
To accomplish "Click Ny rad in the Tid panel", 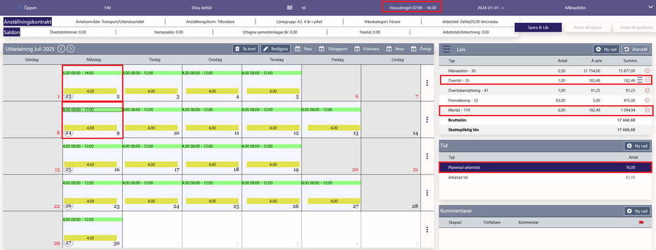I will point(638,146).
